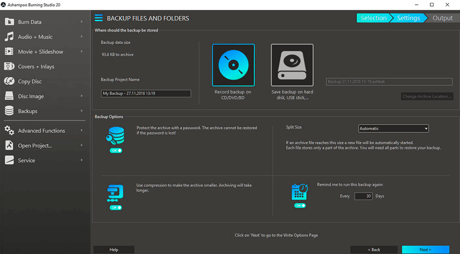Click the '93.6 KB to archive' text
The height and width of the screenshot is (254, 460).
pos(117,55)
